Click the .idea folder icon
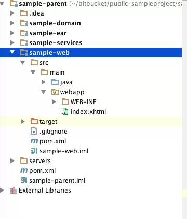The width and height of the screenshot is (187, 219). coord(24,13)
